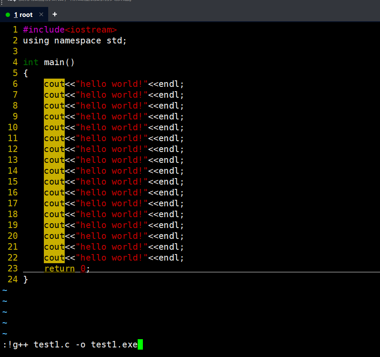Screen dimensions: 380x357
Task: Switch to the '1 root' session tab
Action: pyautogui.click(x=23, y=15)
